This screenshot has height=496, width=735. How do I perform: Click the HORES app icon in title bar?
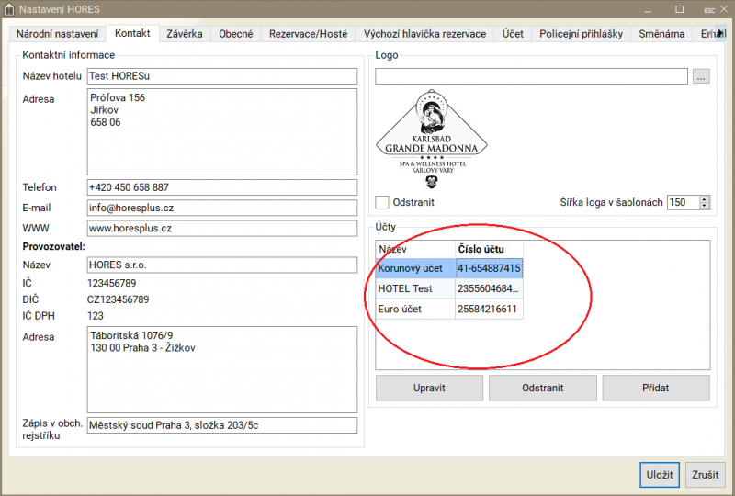click(x=8, y=8)
